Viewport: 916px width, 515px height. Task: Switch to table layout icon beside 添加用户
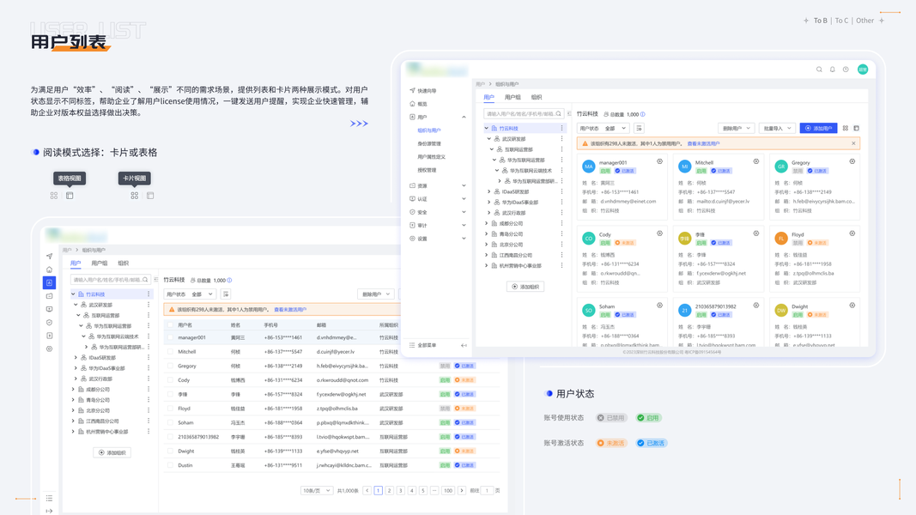click(857, 128)
